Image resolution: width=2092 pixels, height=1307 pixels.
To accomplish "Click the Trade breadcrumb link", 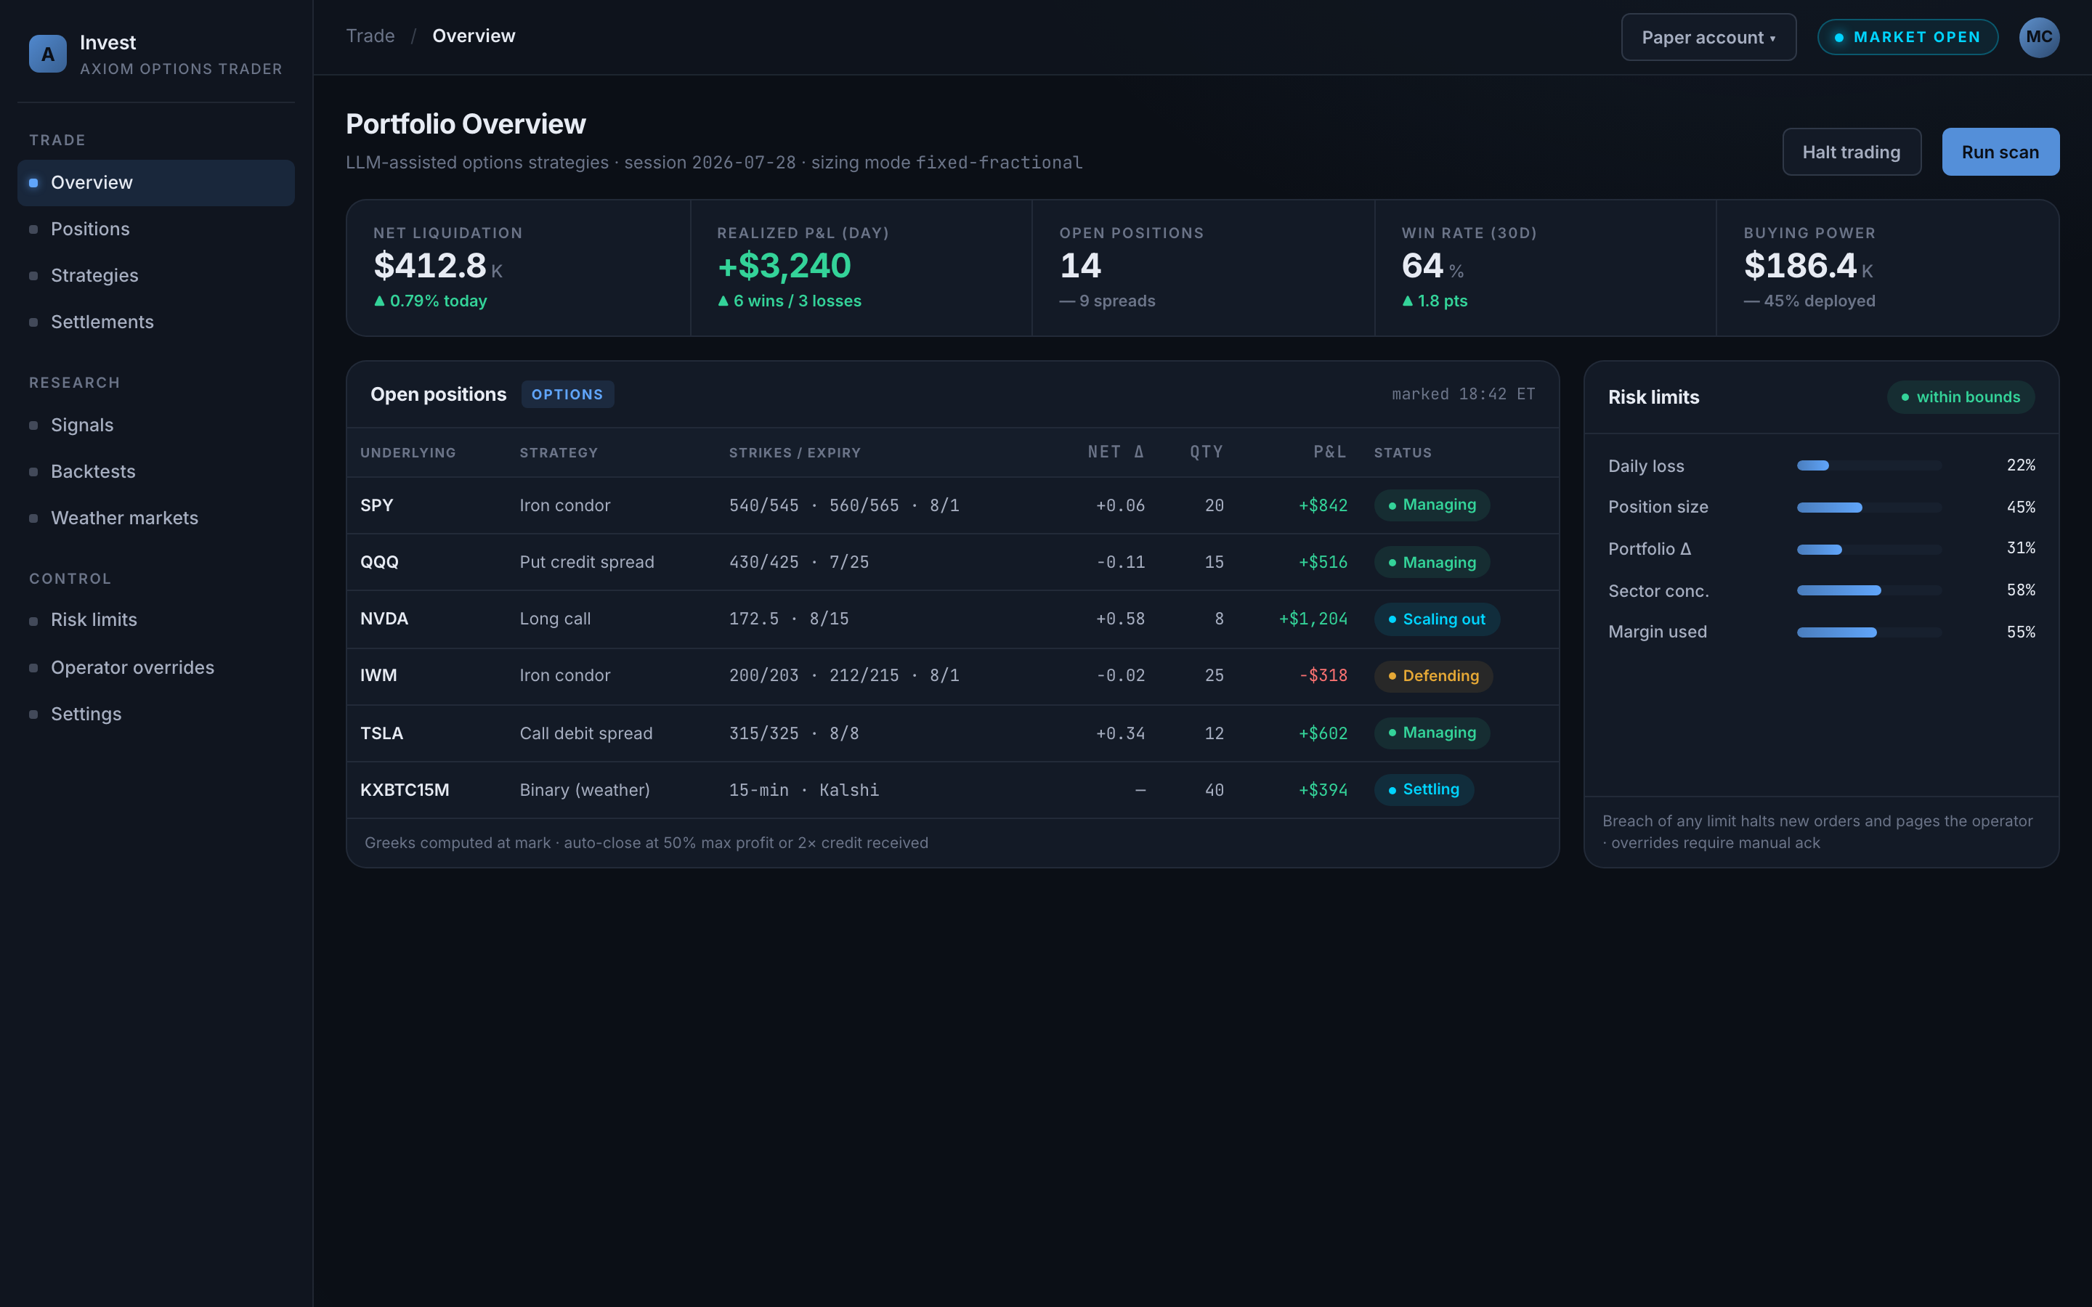I will (370, 36).
